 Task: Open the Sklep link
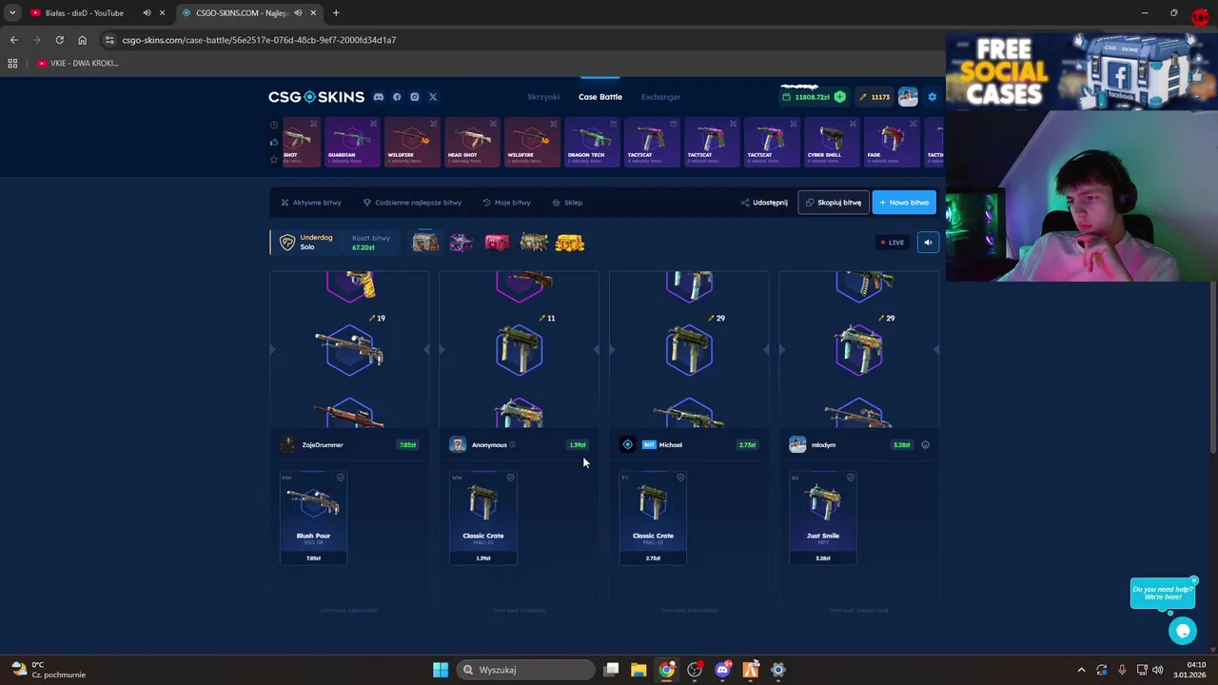pos(567,203)
